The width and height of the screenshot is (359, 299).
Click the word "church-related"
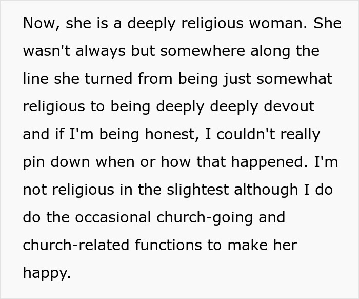coord(76,245)
